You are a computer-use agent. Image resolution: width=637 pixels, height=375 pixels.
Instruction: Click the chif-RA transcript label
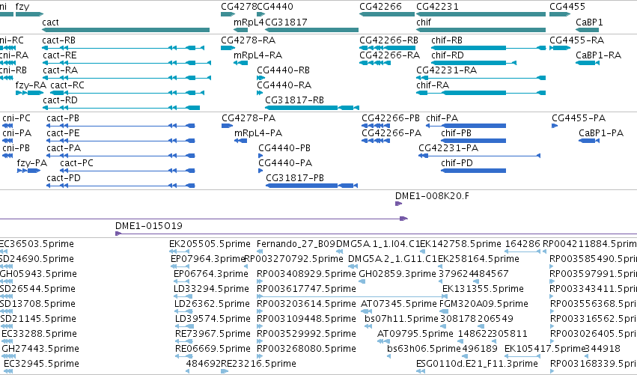pyautogui.click(x=433, y=85)
